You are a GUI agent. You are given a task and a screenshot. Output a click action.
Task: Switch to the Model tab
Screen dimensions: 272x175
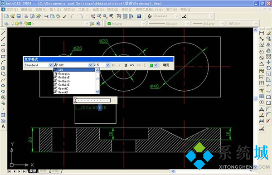[x=33, y=171]
